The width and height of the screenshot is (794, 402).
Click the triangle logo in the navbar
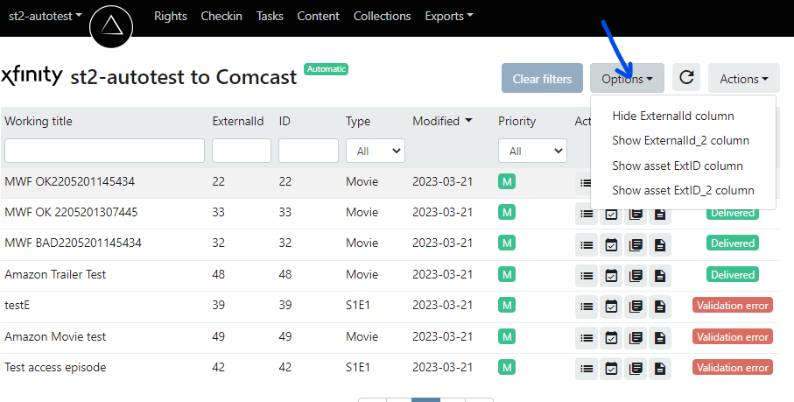click(111, 25)
